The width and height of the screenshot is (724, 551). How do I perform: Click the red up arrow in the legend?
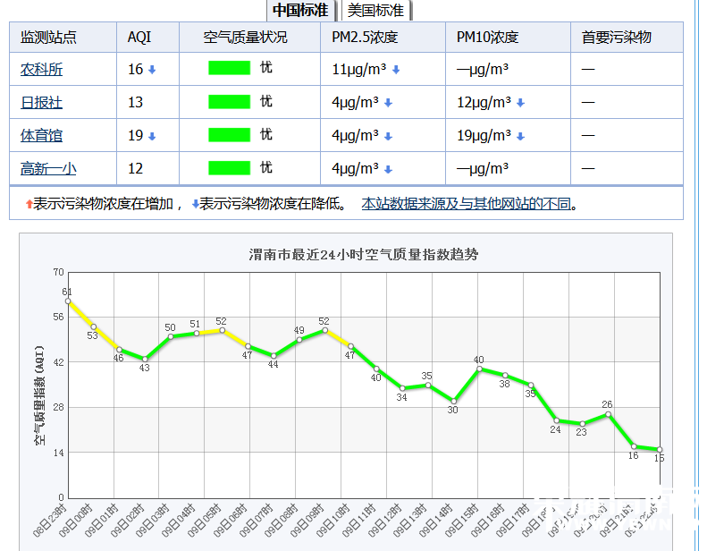pos(29,204)
